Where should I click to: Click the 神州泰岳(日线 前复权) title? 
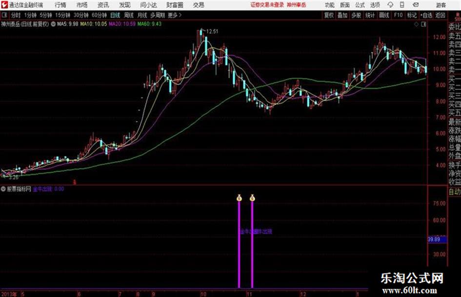click(x=25, y=24)
